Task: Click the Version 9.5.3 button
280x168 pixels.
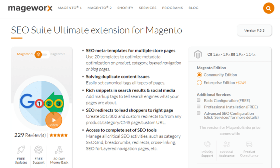Action: tap(254, 30)
